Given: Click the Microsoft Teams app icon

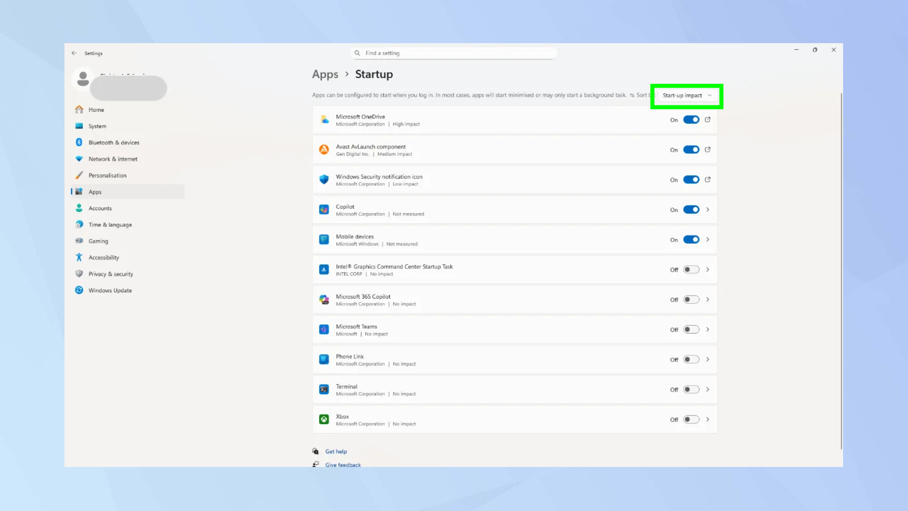Looking at the screenshot, I should 324,329.
